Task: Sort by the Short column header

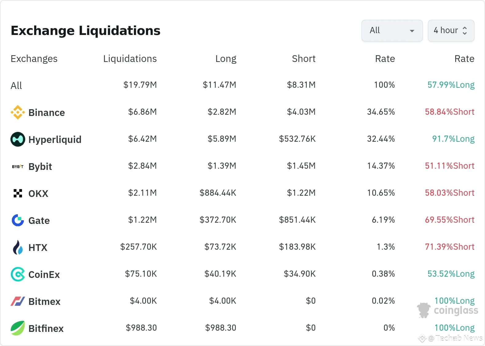Action: tap(303, 59)
